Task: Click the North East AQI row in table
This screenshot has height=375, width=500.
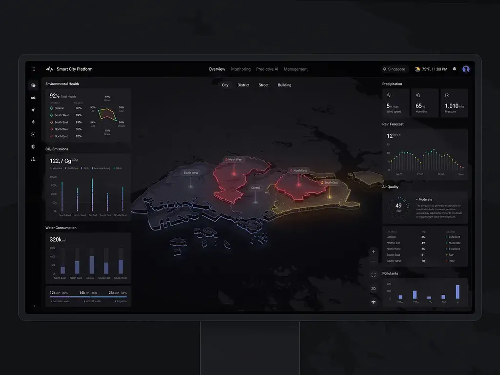Action: [x=424, y=243]
